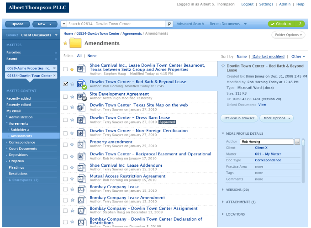
Task: Click the search magnifier icon
Action: (169, 24)
